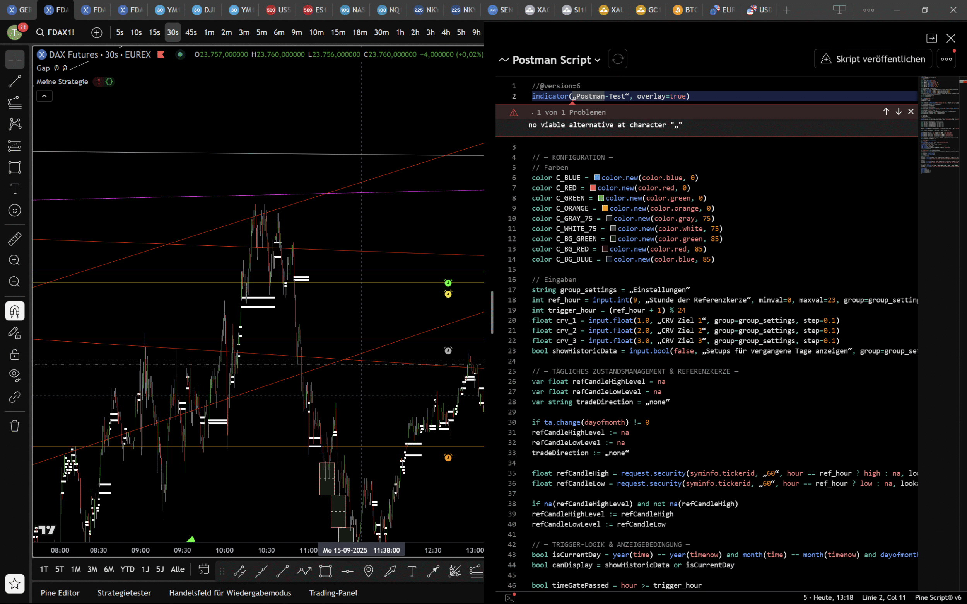Click Skript veröffentlichen button
967x604 pixels.
[873, 59]
